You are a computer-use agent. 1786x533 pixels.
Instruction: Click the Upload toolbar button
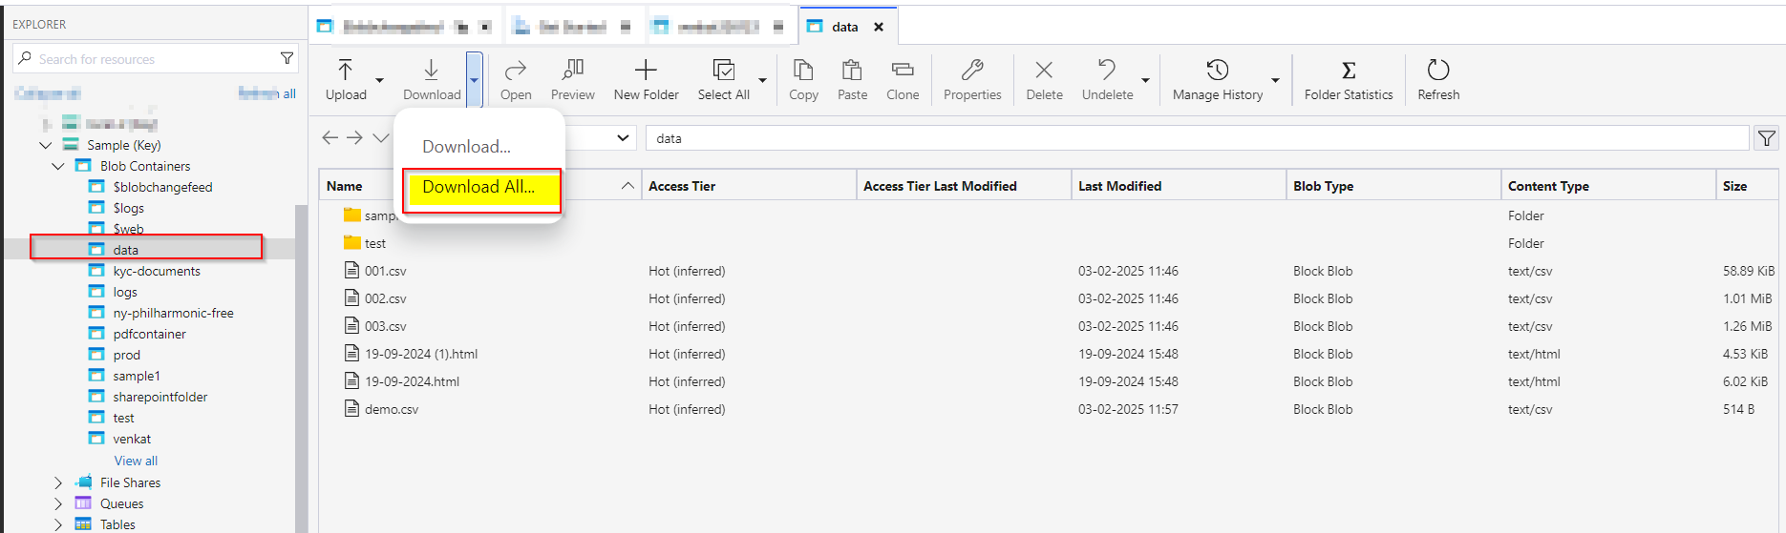tap(346, 79)
